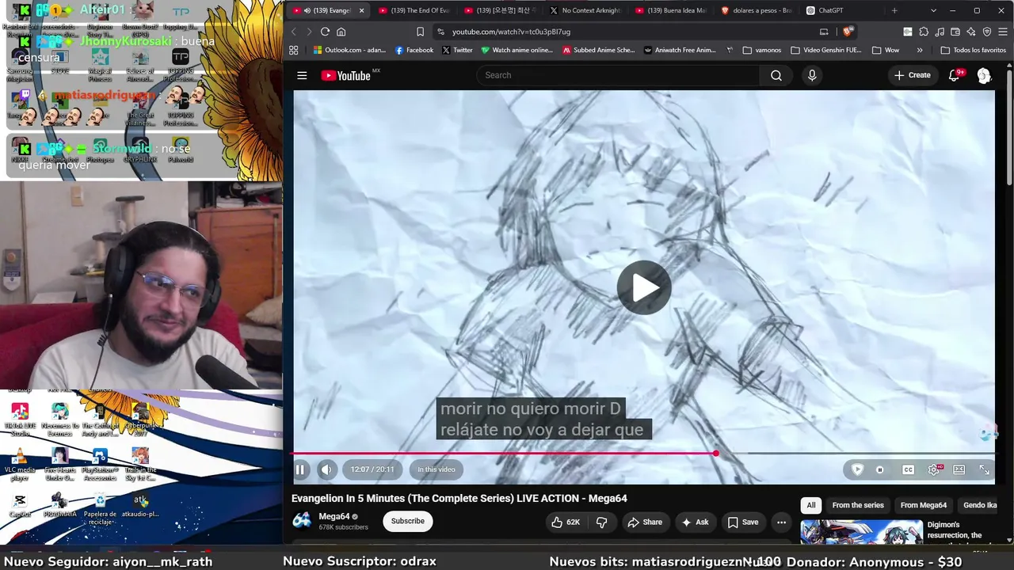
Task: Open the tab search dropdown arrow
Action: pos(933,10)
